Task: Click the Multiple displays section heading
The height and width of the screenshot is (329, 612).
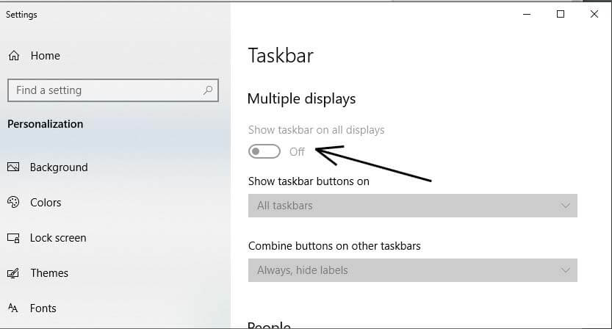Action: pyautogui.click(x=301, y=98)
